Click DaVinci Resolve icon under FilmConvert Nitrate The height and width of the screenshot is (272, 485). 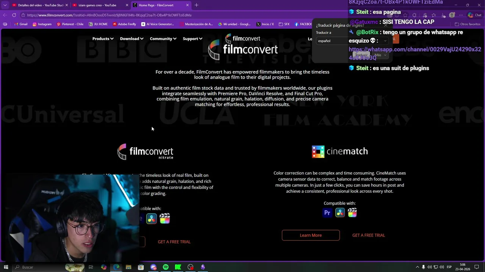pyautogui.click(x=152, y=219)
